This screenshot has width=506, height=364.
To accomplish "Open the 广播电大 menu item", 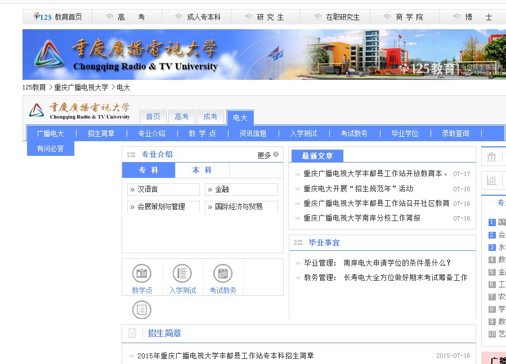I will pos(50,133).
